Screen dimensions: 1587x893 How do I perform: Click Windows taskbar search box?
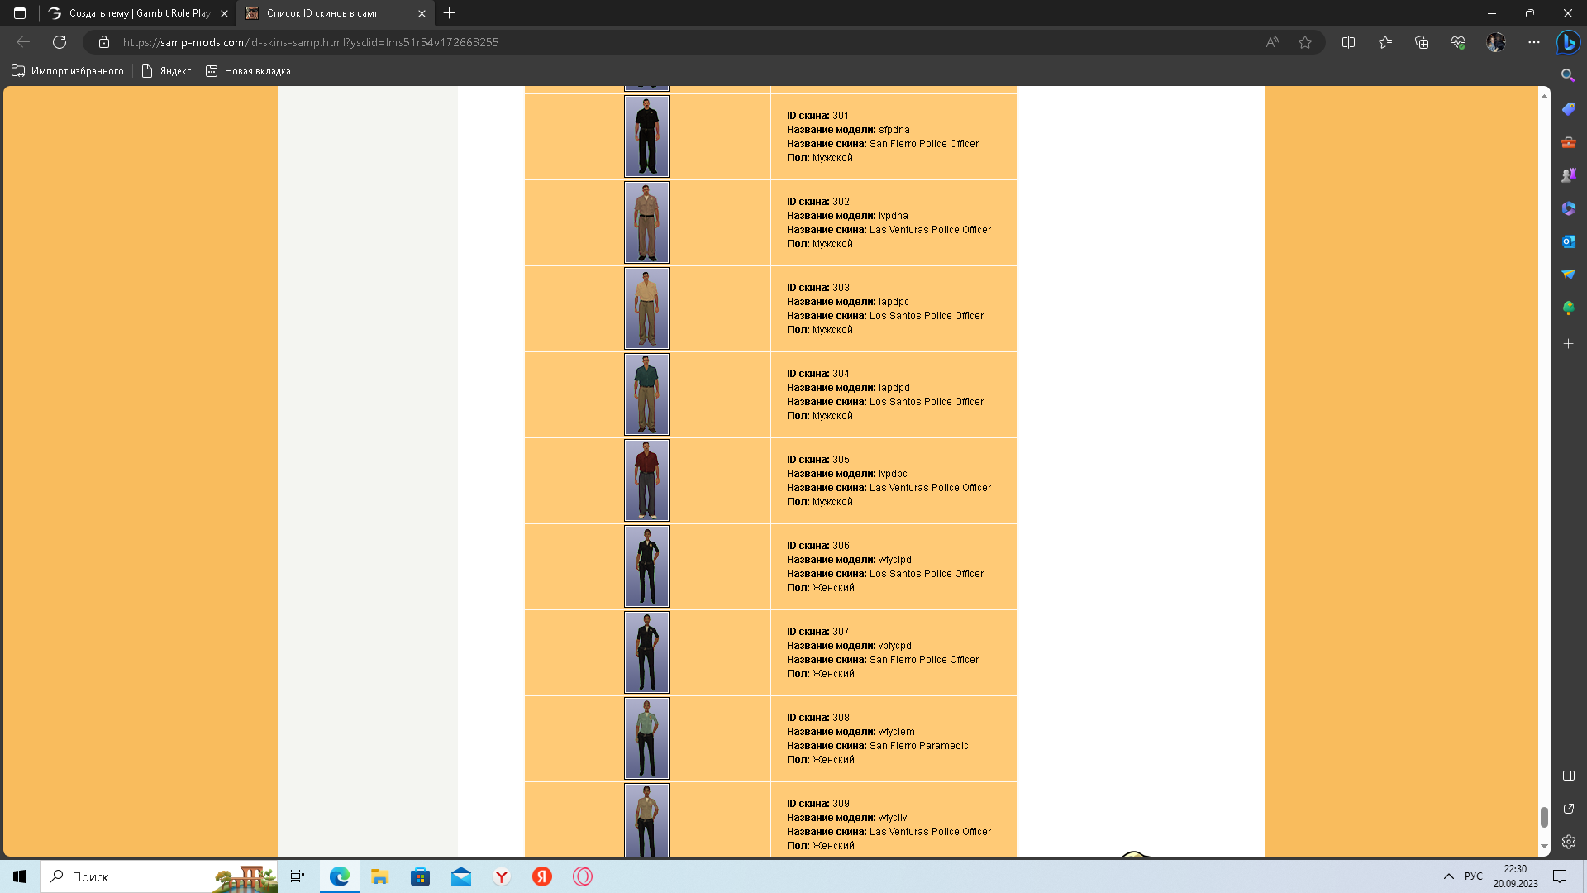[x=159, y=876]
